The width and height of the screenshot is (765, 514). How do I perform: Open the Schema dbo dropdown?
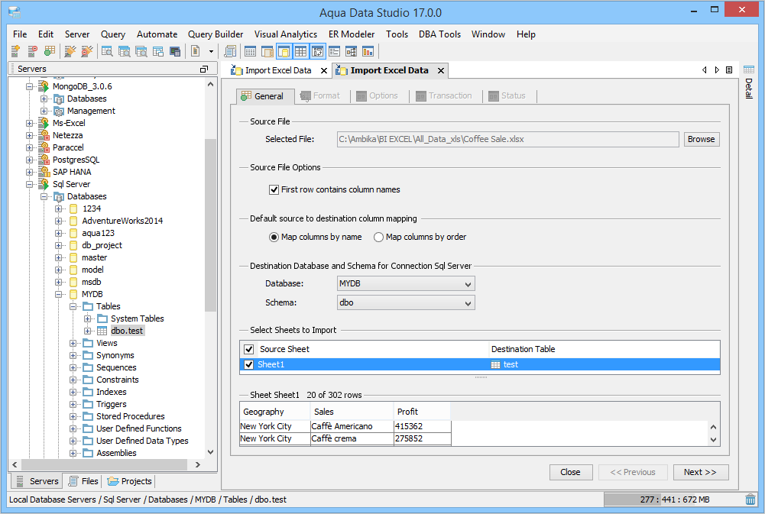point(406,303)
